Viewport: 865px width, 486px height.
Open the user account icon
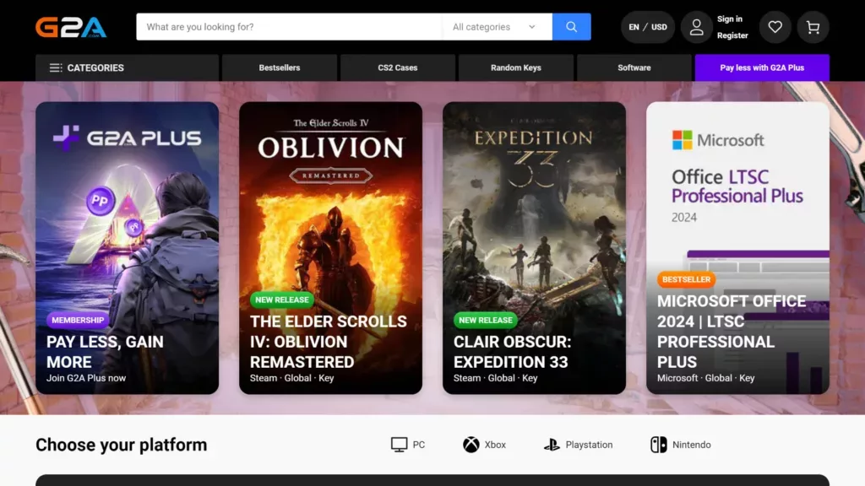(697, 27)
